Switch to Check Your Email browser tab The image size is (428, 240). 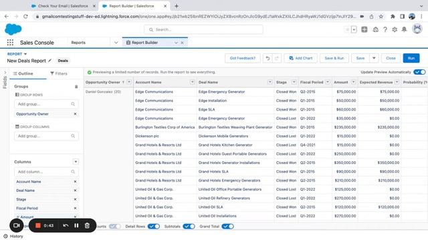(63, 6)
